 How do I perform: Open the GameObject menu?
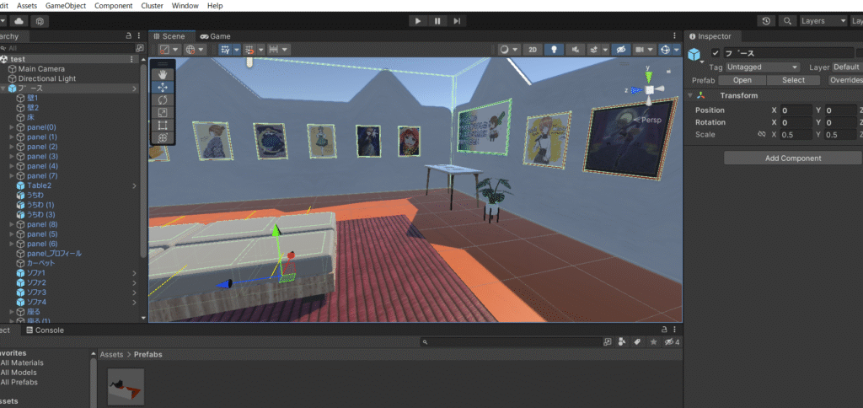[x=66, y=6]
